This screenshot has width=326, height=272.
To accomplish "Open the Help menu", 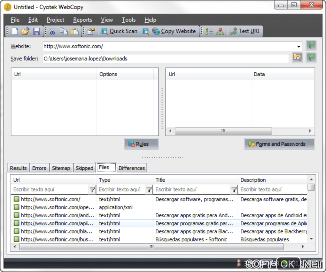I will click(150, 20).
